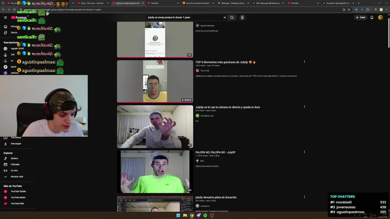Play Top 6 Momentos July3p short thumbnail
The width and height of the screenshot is (390, 219).
pyautogui.click(x=155, y=82)
